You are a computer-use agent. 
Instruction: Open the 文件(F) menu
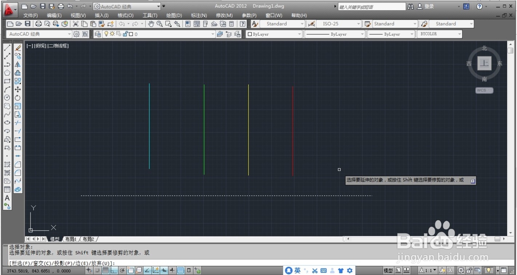(x=31, y=16)
